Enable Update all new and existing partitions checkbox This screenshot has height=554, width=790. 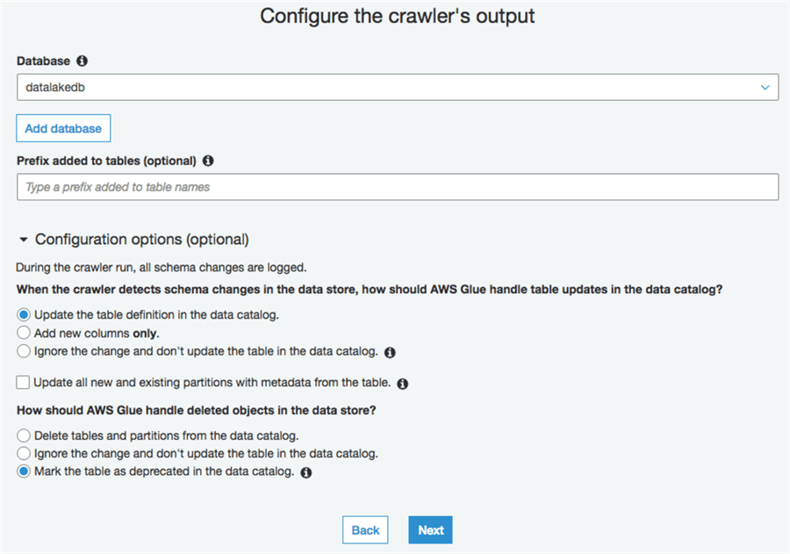click(24, 383)
